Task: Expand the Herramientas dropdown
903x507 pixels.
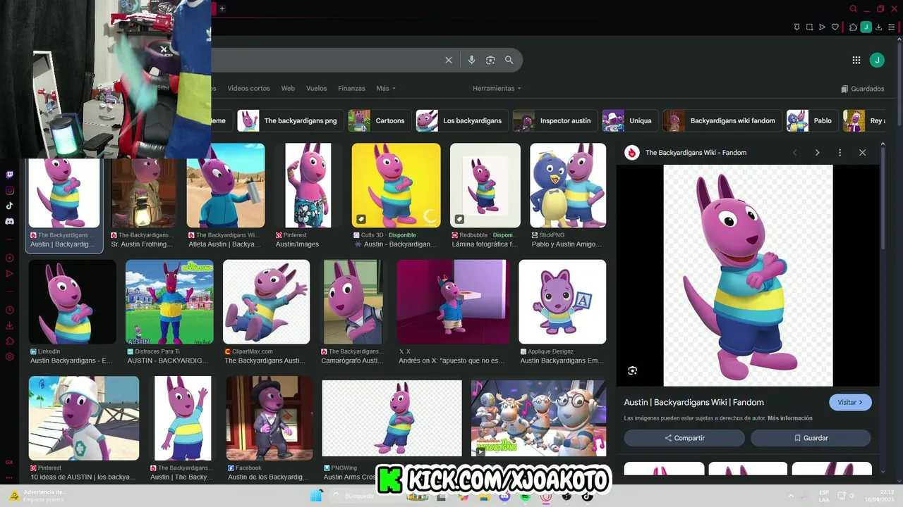Action: click(497, 88)
